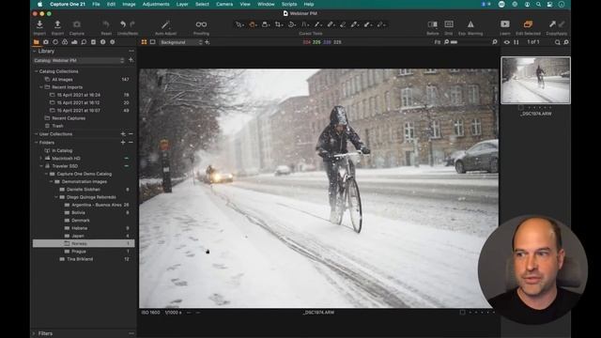The width and height of the screenshot is (601, 338).
Task: Select the keystone cursor tool
Action: click(304, 24)
